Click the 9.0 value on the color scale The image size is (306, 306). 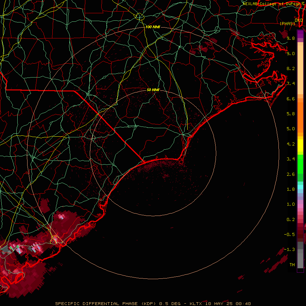tap(291, 54)
